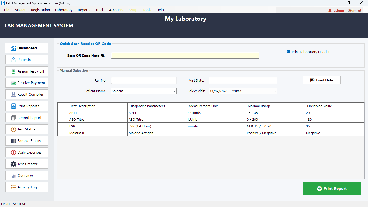Select the ASO Titre test description cell
The width and height of the screenshot is (368, 207).
click(98, 119)
